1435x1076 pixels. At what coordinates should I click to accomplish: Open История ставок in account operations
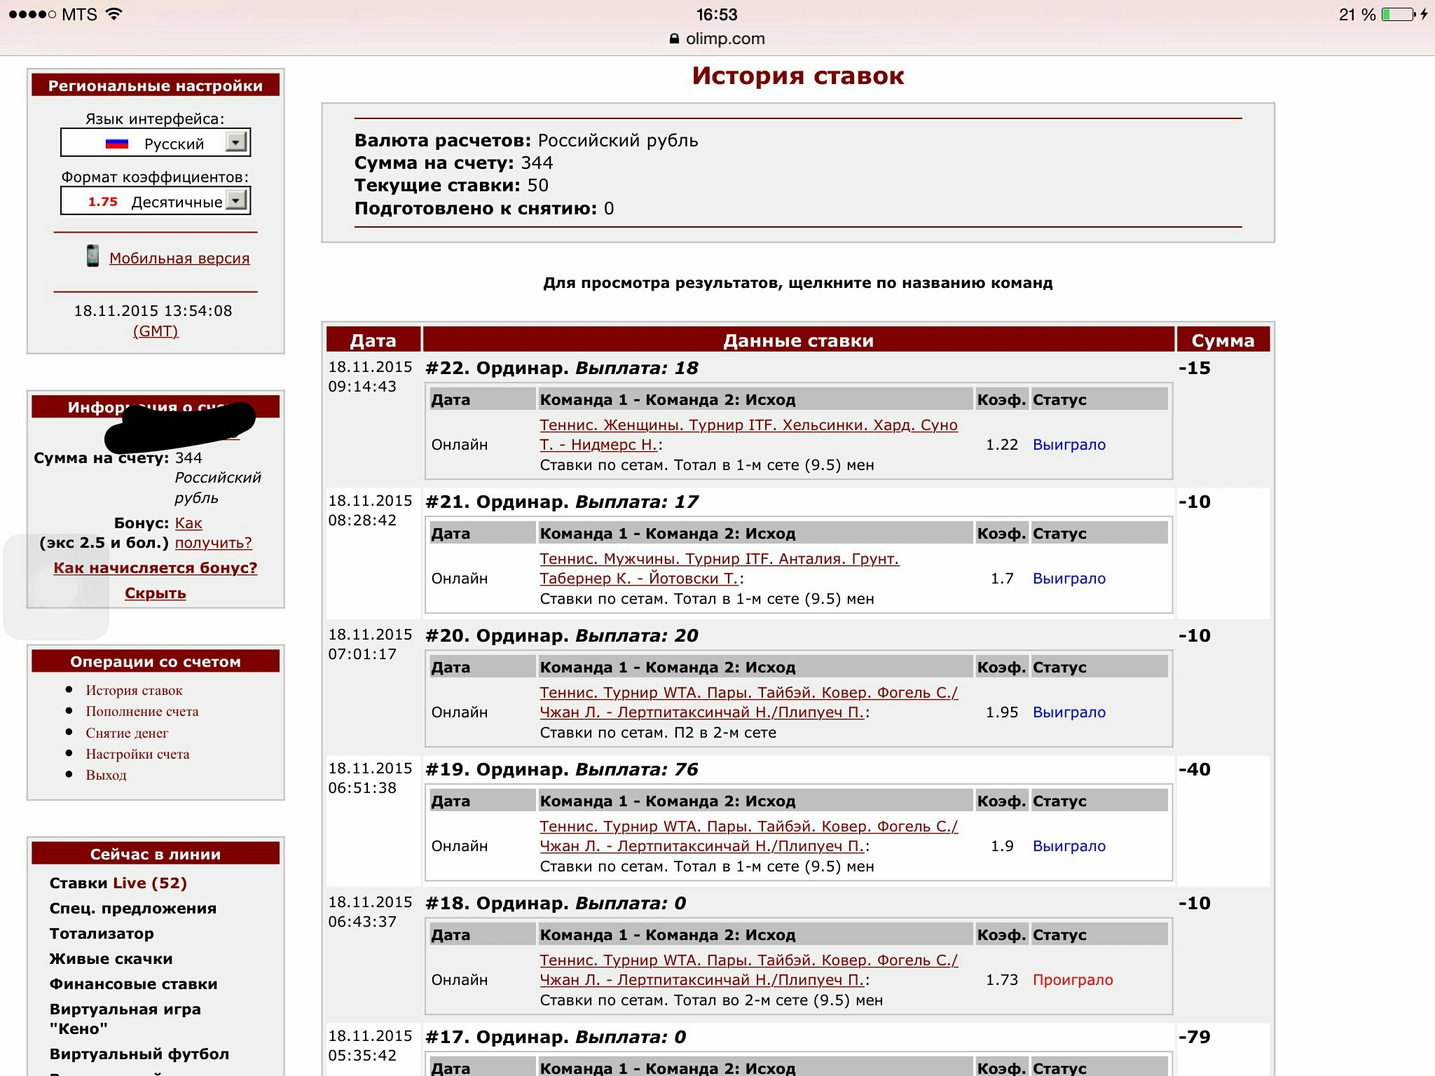134,690
